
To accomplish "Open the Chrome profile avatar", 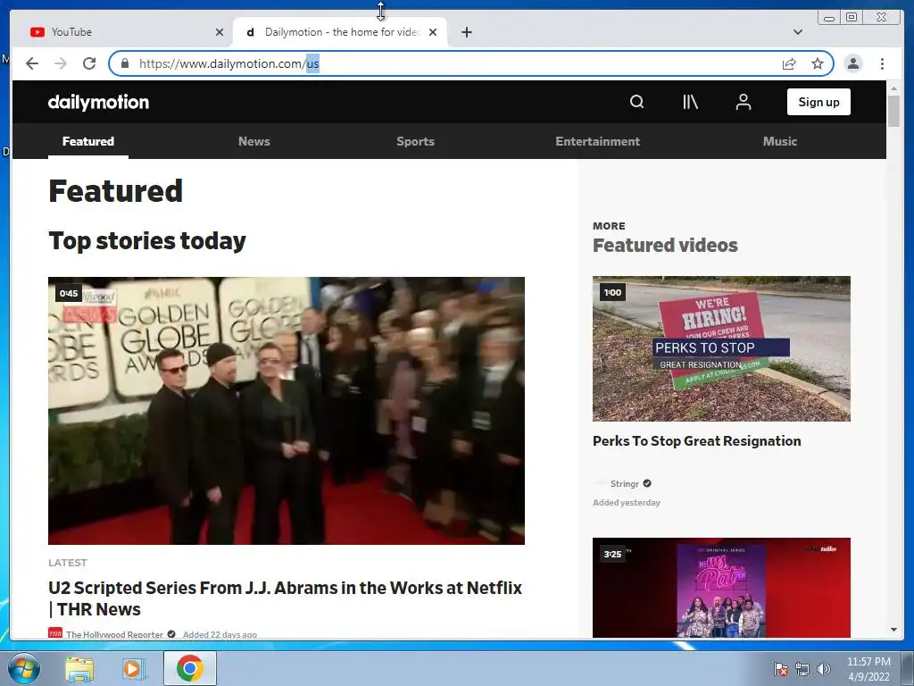I will pos(853,63).
